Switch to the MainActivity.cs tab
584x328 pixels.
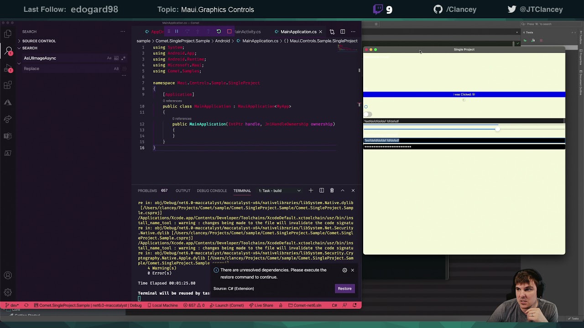pyautogui.click(x=247, y=31)
